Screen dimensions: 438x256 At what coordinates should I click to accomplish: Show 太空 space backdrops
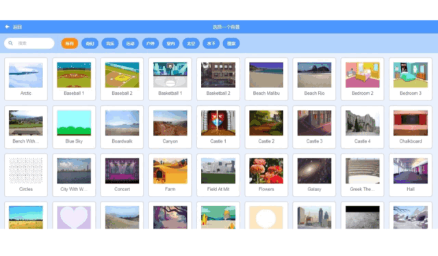(x=191, y=44)
